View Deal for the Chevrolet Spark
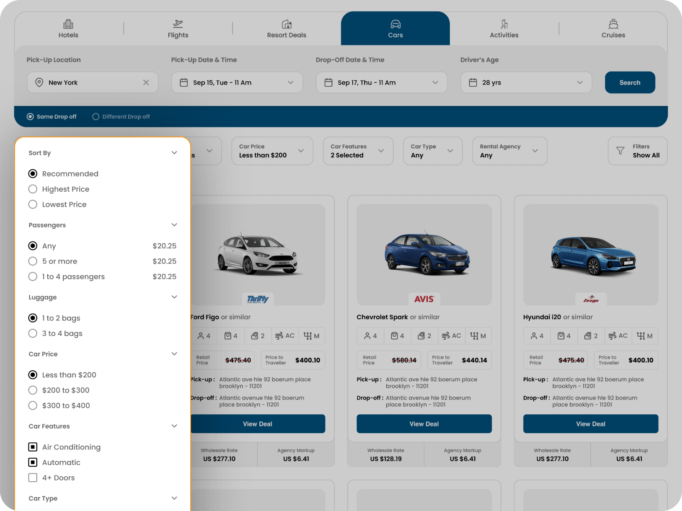682x511 pixels. click(x=424, y=424)
